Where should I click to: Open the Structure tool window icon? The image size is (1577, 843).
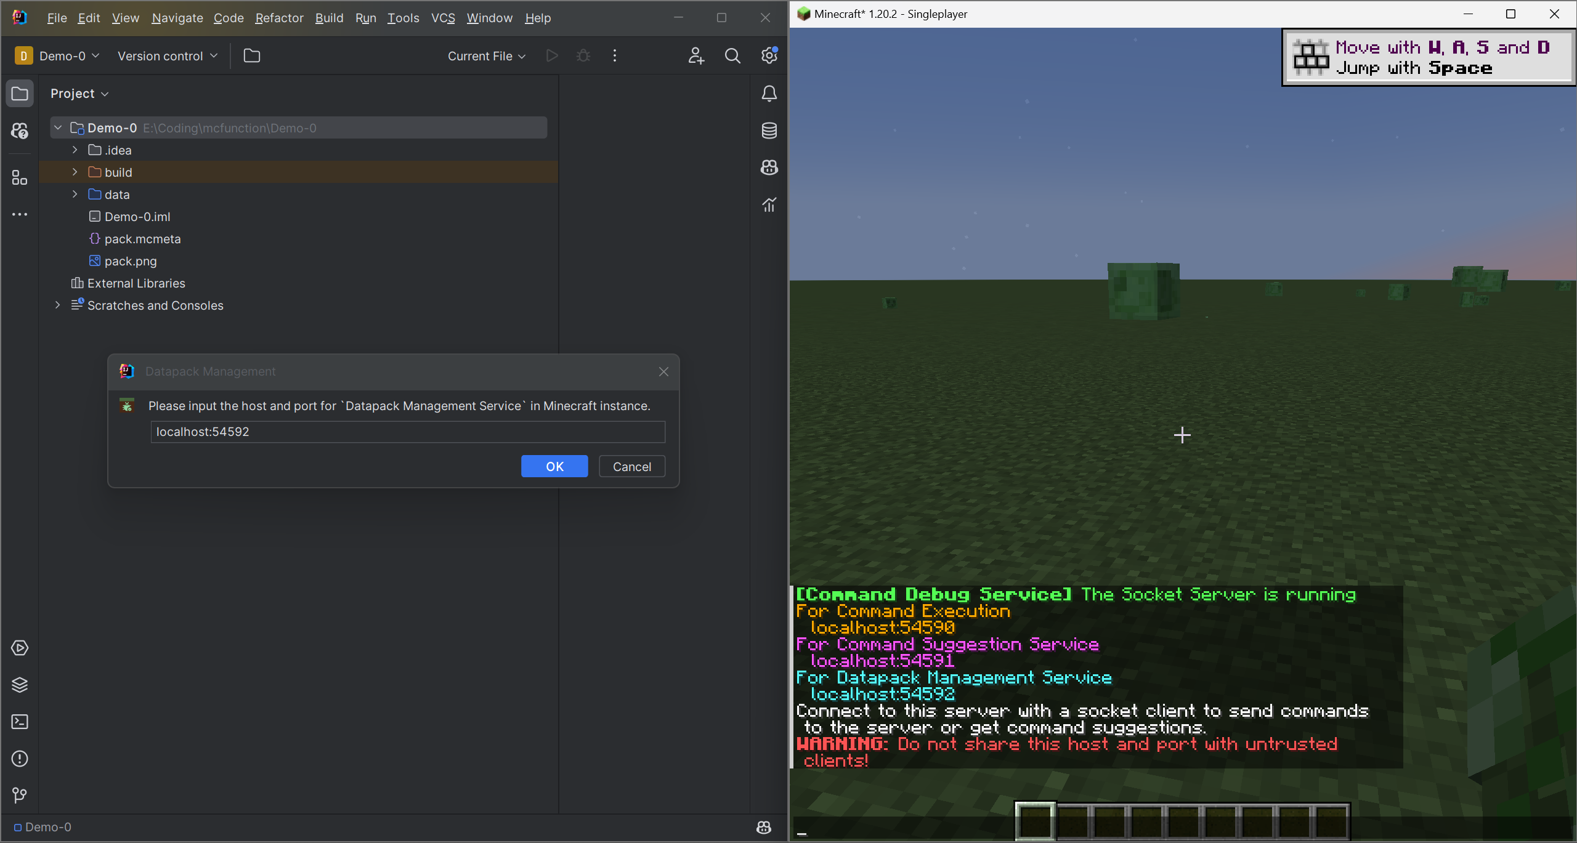[20, 178]
